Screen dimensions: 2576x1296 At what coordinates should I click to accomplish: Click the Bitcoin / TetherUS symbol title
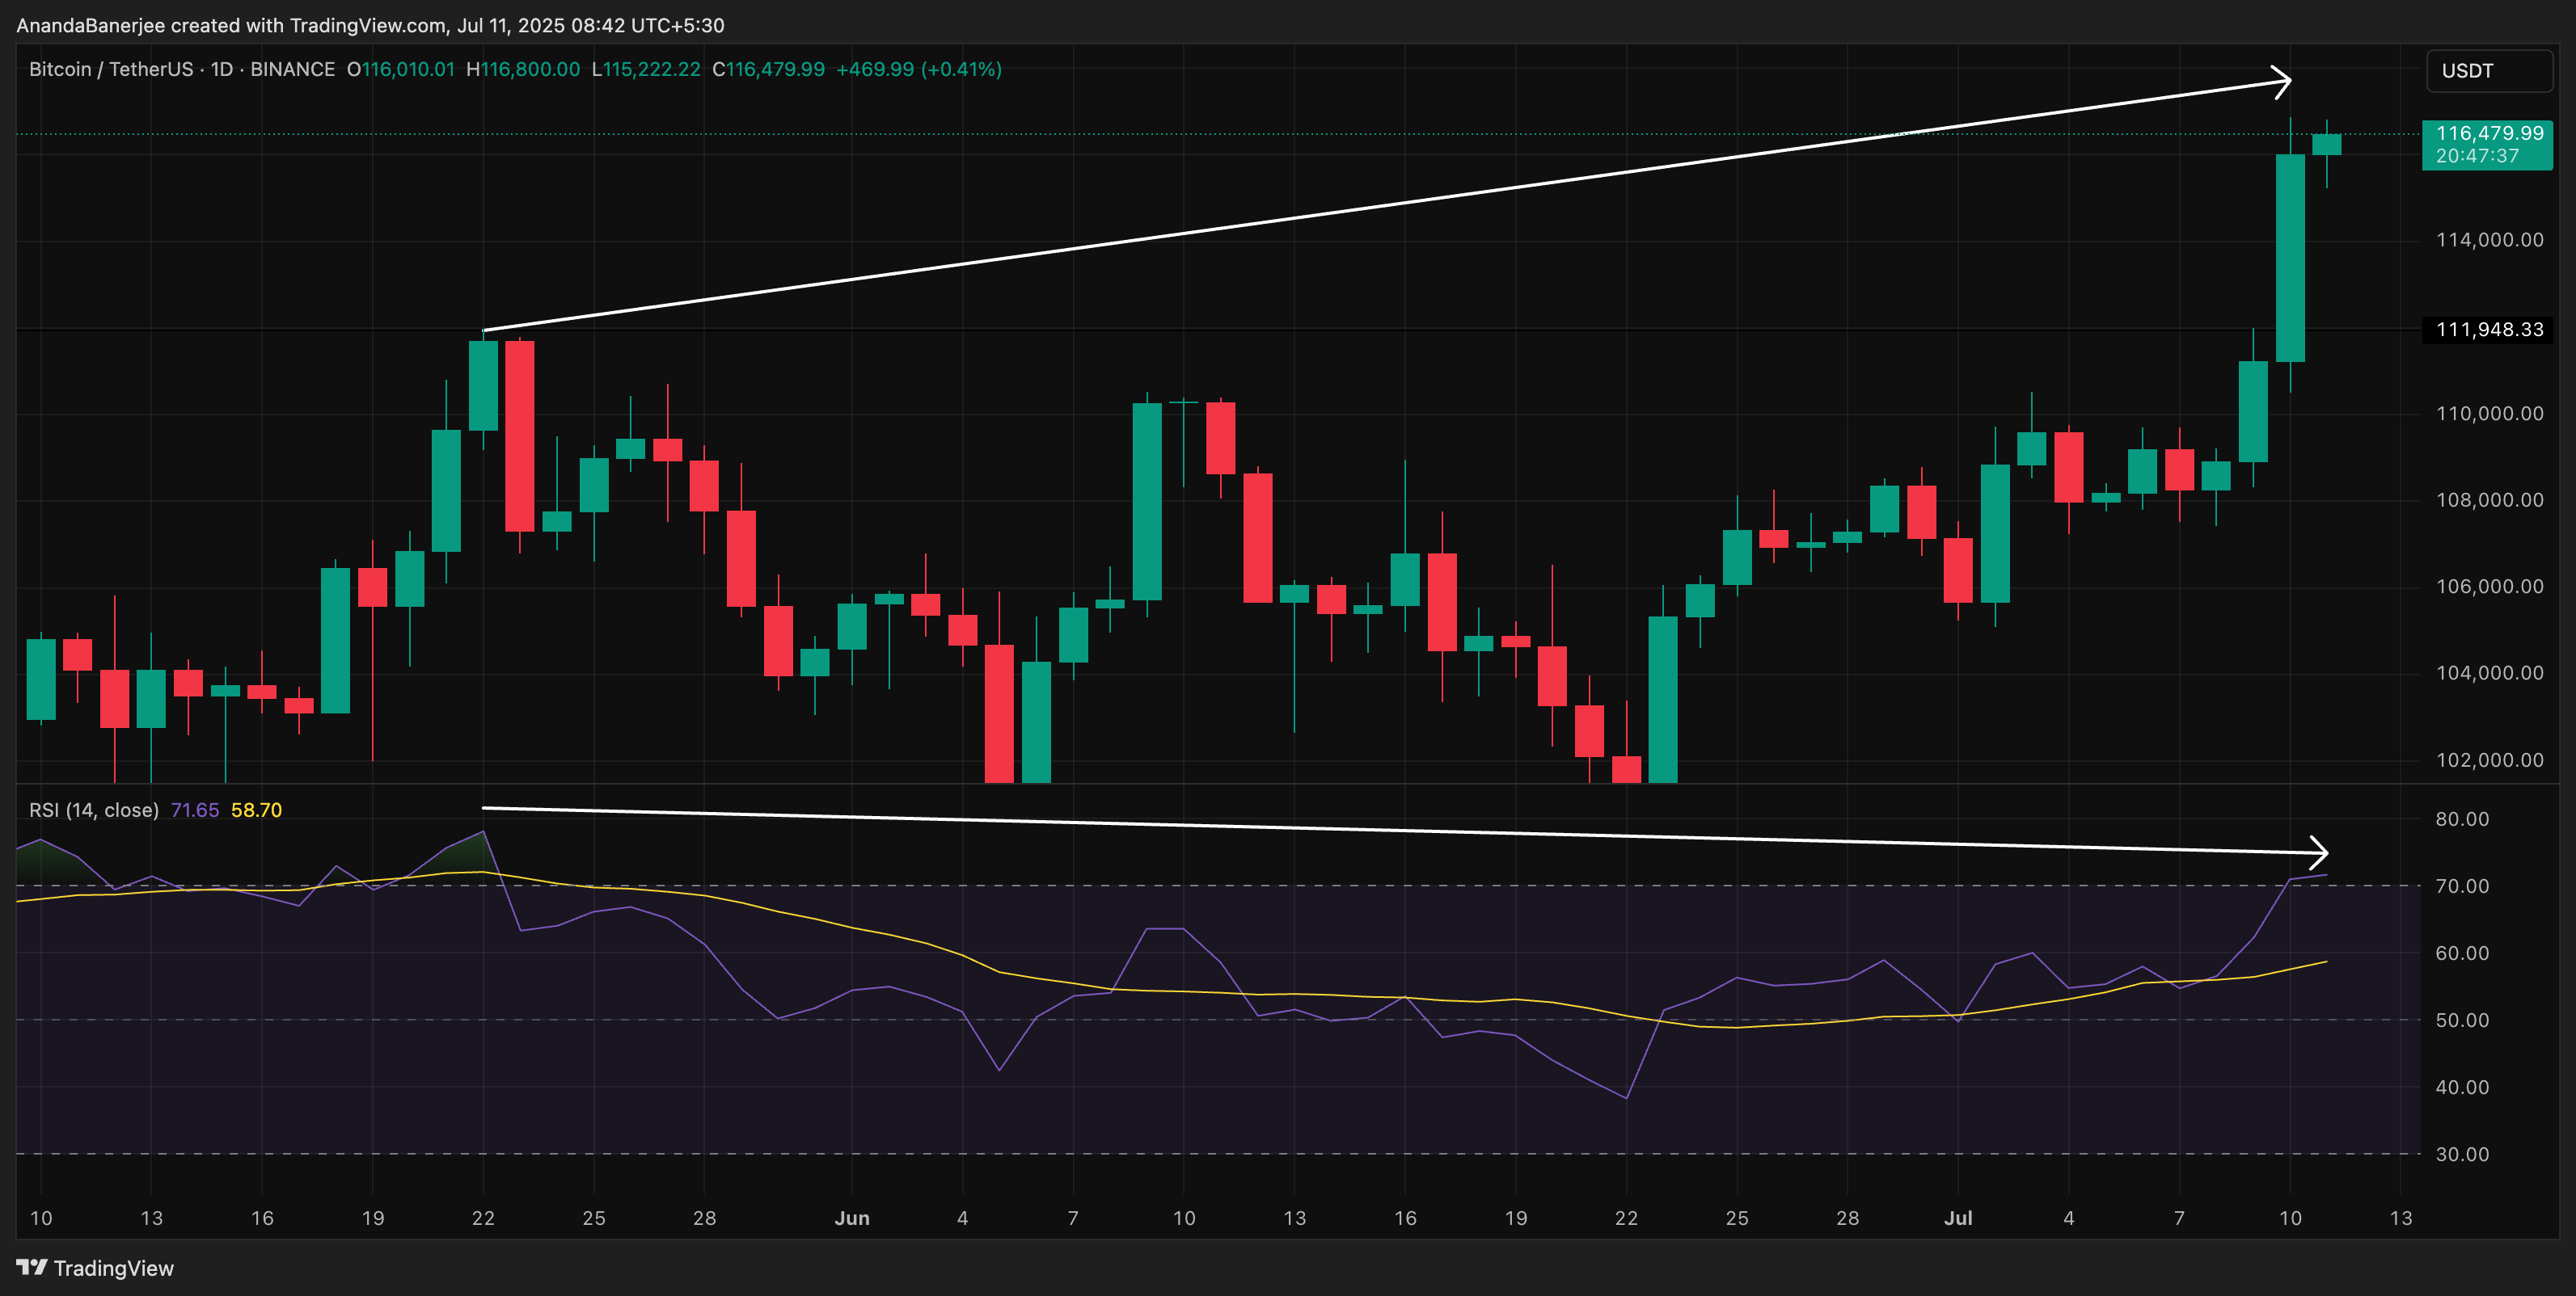click(x=111, y=69)
